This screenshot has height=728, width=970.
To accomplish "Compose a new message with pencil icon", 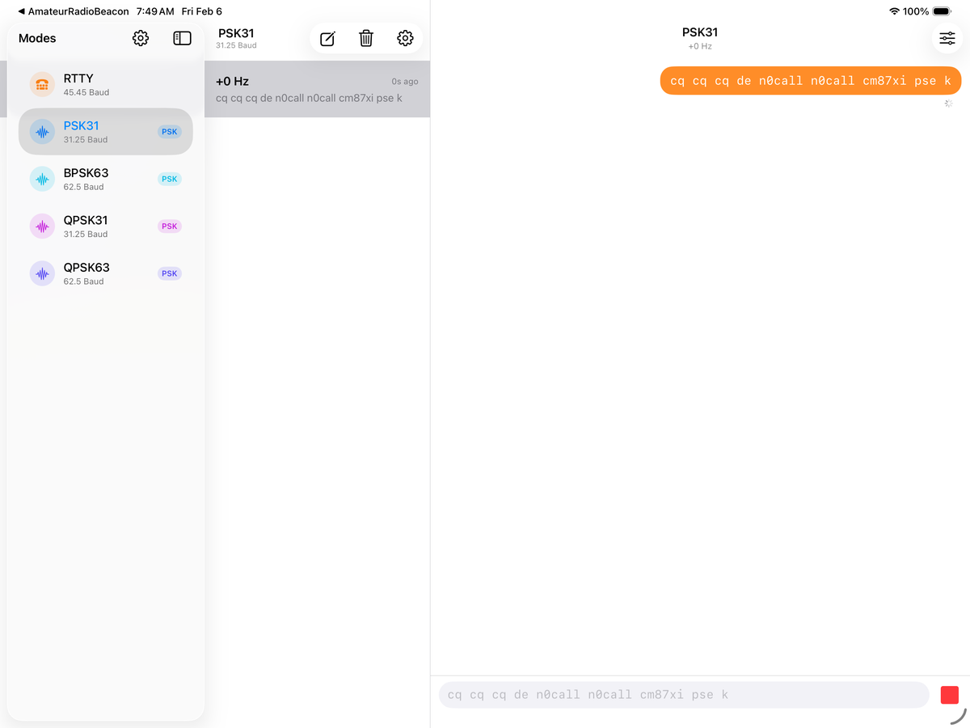I will [327, 39].
